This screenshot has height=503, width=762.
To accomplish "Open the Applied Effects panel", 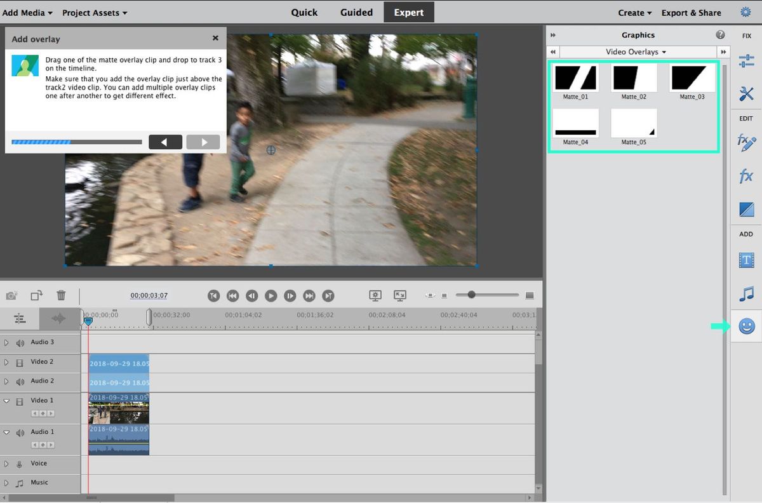I will point(745,143).
